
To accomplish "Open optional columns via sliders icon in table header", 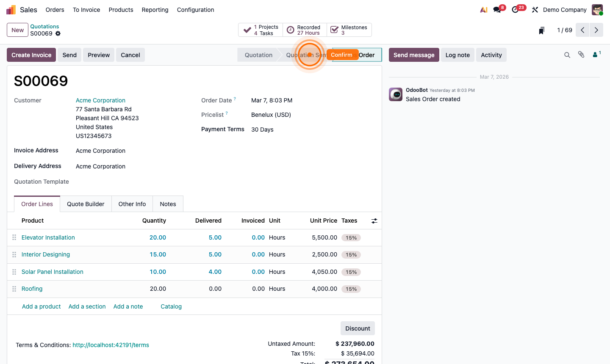I will [x=374, y=221].
